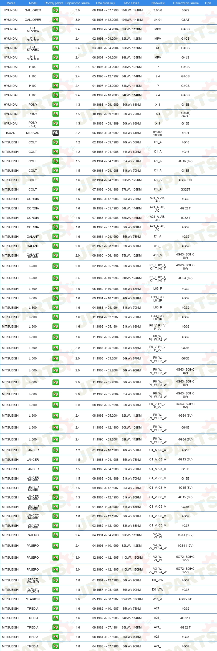Click body code 94000, 98000
Screen dimensions: 217x651
click(158, 133)
